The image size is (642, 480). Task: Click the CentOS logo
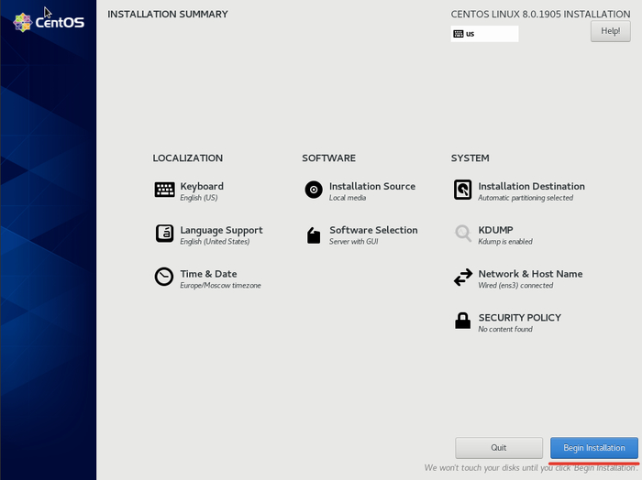pos(49,22)
